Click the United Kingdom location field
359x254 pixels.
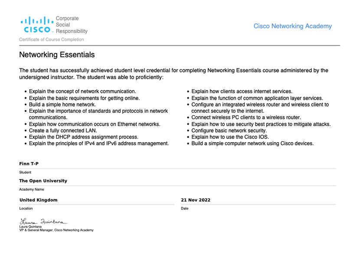click(x=38, y=200)
